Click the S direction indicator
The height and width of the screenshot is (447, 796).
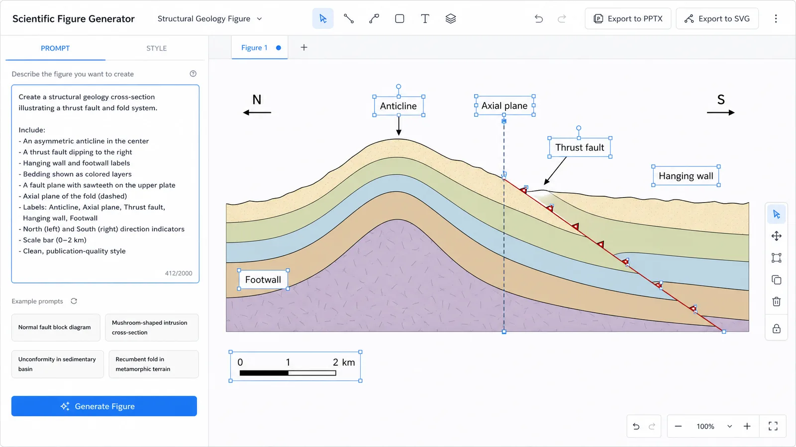click(x=721, y=105)
